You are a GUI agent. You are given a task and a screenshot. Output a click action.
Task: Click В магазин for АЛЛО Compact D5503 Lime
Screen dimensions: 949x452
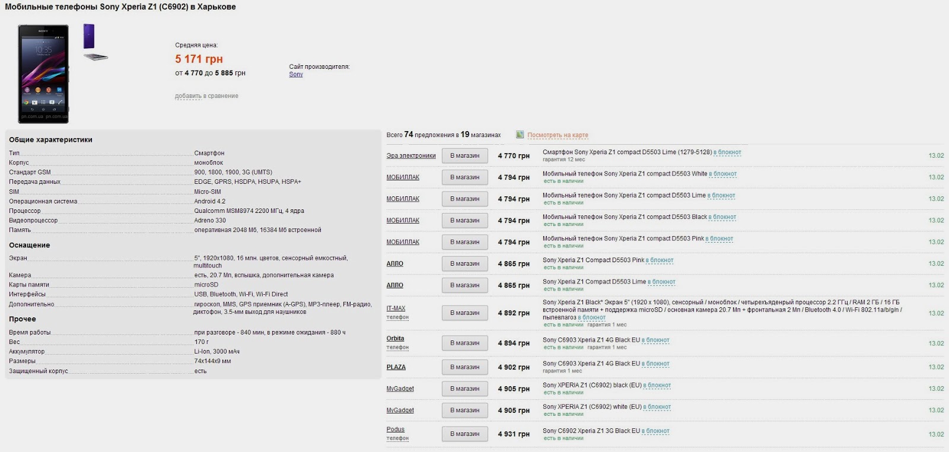point(465,285)
